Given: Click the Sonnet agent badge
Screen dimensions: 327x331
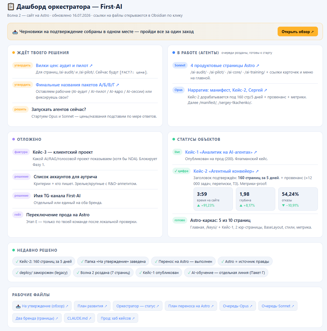Looking at the screenshot, I should [x=180, y=66].
